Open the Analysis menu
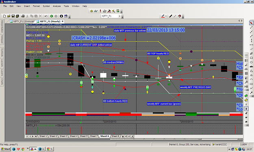Image resolution: width=254 pixels, height=152 pixels. pos(57,6)
